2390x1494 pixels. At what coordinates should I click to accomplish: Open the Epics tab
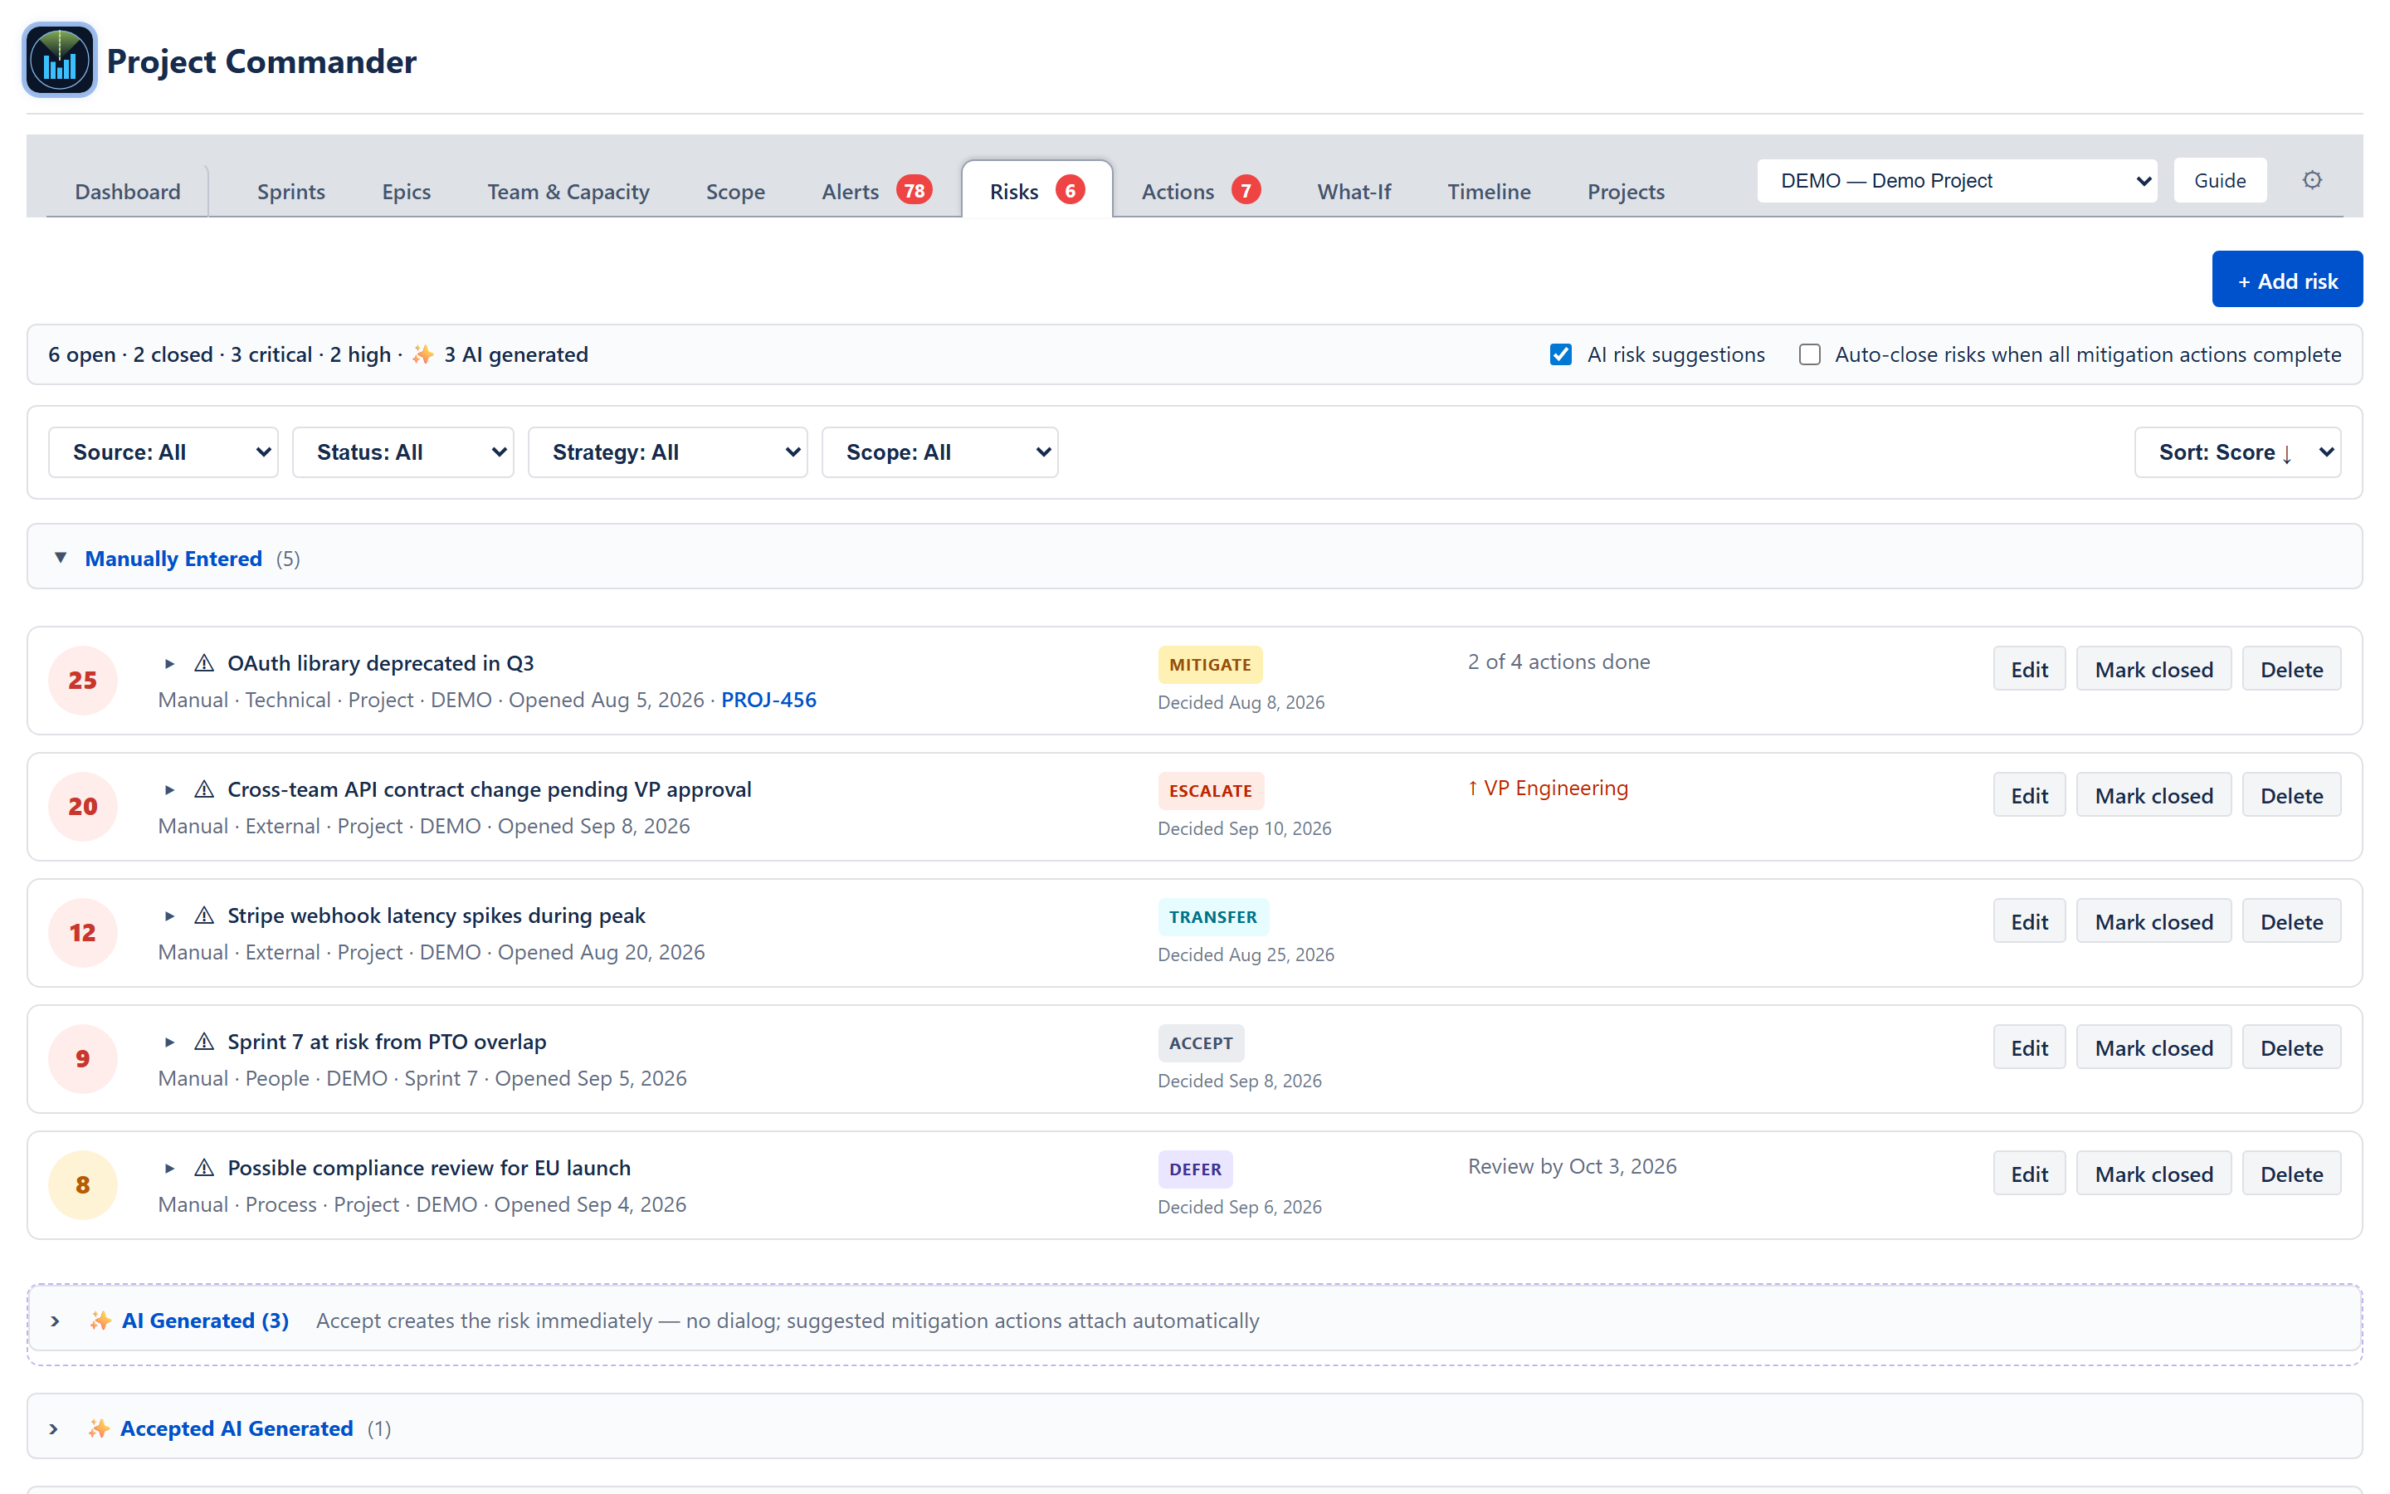406,191
